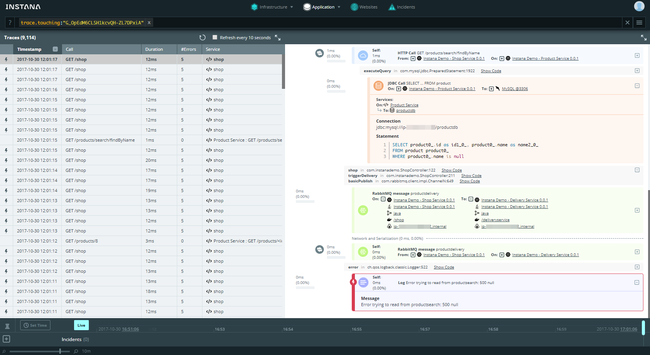
Task: Collapse the JDBC Call details
Action: 637,86
